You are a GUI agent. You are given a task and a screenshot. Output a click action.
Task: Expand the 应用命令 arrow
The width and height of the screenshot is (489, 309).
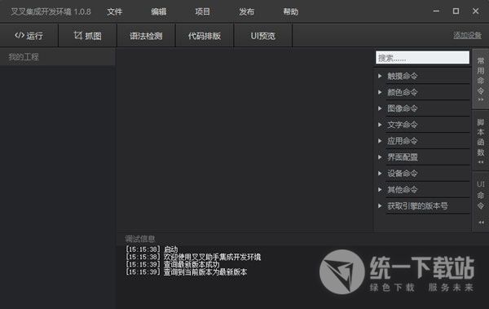coord(380,141)
